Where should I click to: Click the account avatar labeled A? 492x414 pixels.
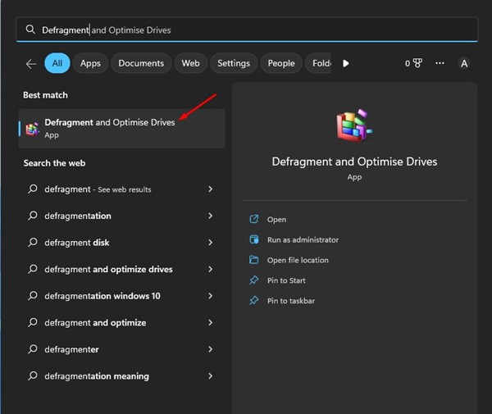[464, 63]
